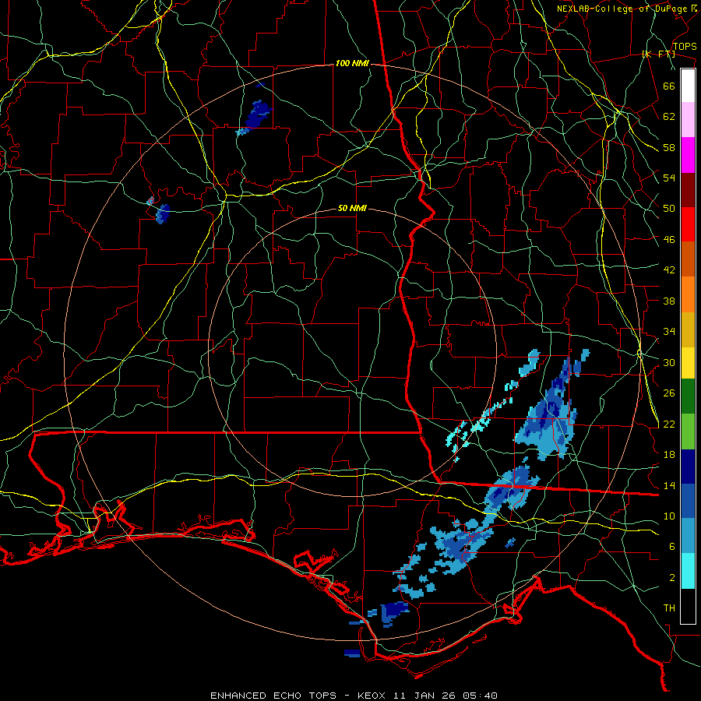Click the '30' legend value
701x701 pixels.
[x=669, y=362]
